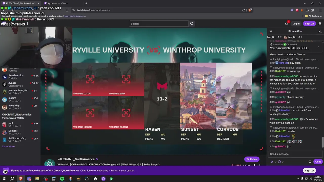Open the Prime loot crown notification icon

[x=287, y=24]
